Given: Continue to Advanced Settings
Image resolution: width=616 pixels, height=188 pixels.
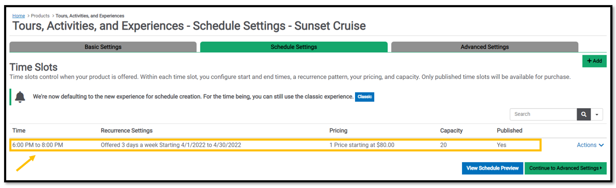Looking at the screenshot, I should (565, 168).
